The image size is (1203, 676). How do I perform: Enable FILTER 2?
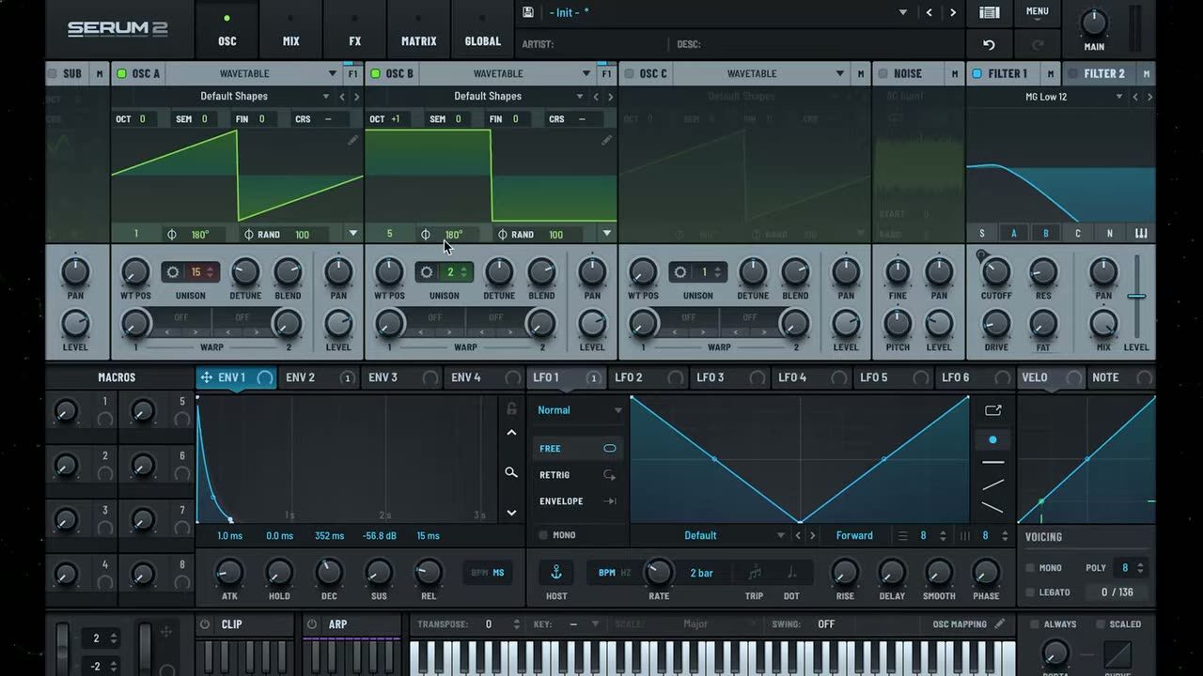point(1072,73)
